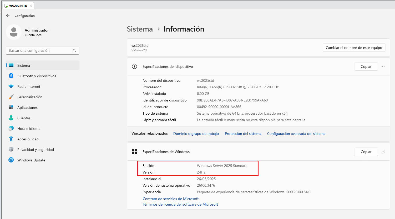Copy the device specifications
The width and height of the screenshot is (395, 219).
coord(366,67)
